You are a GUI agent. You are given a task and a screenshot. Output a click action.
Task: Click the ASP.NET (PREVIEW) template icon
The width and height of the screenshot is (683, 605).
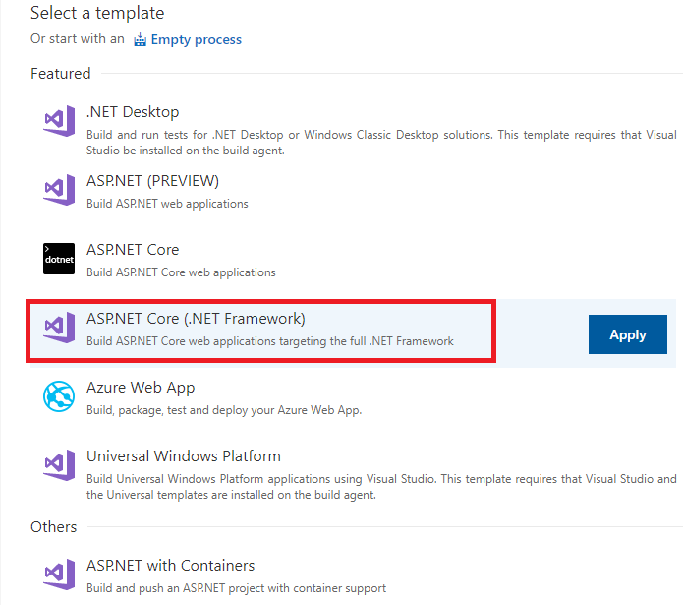tap(59, 190)
